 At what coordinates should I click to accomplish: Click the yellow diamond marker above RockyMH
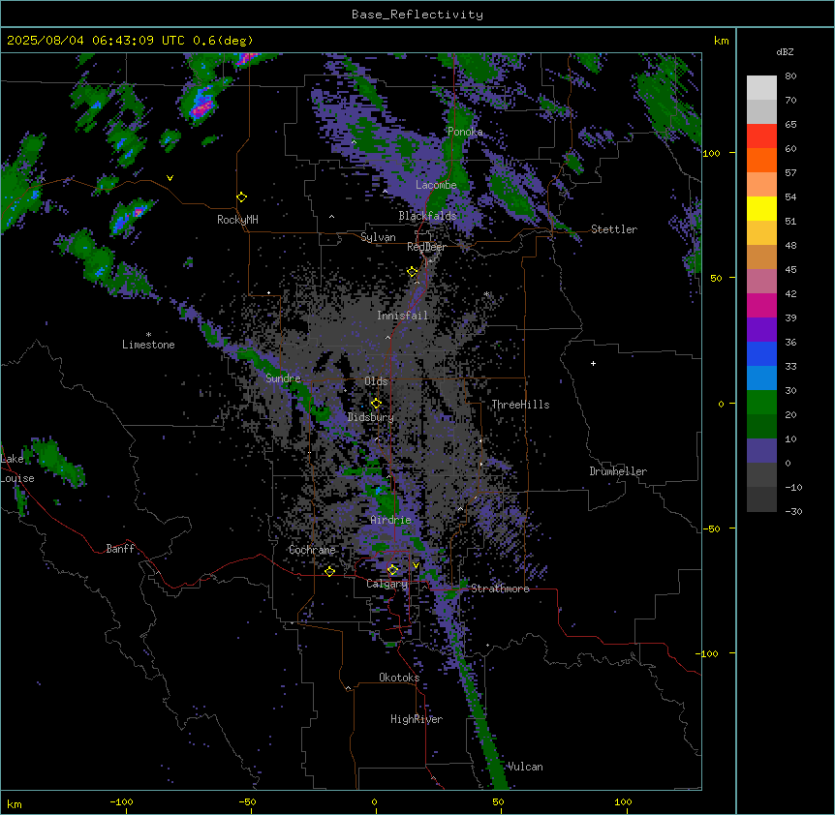(x=241, y=197)
